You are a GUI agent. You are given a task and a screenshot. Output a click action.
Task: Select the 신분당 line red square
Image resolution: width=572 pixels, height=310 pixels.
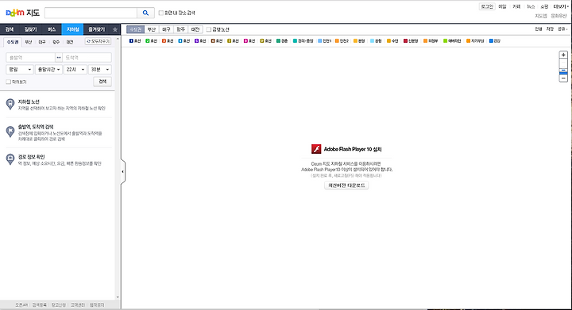tap(405, 41)
